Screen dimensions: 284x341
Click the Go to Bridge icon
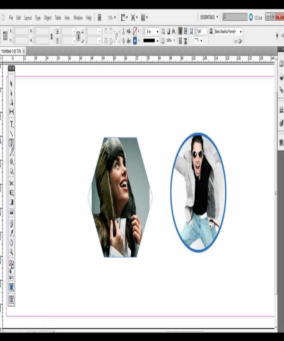pyautogui.click(x=99, y=18)
